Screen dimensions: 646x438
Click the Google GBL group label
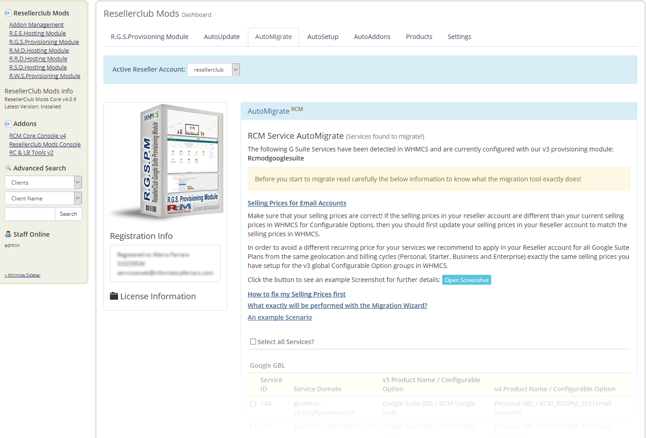(x=267, y=365)
